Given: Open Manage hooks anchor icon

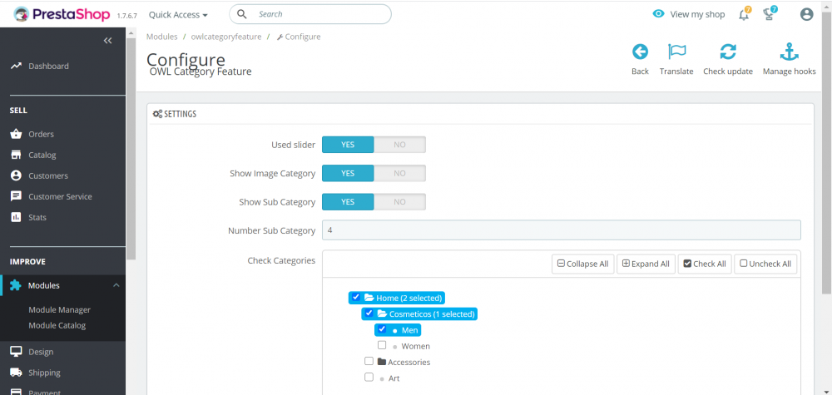Looking at the screenshot, I should (789, 52).
